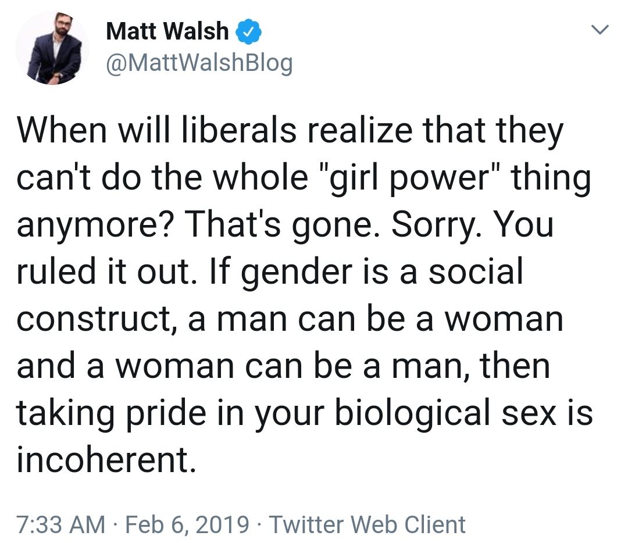Click the tweet's first line "When will liberals"
The height and width of the screenshot is (543, 628).
pyautogui.click(x=156, y=131)
